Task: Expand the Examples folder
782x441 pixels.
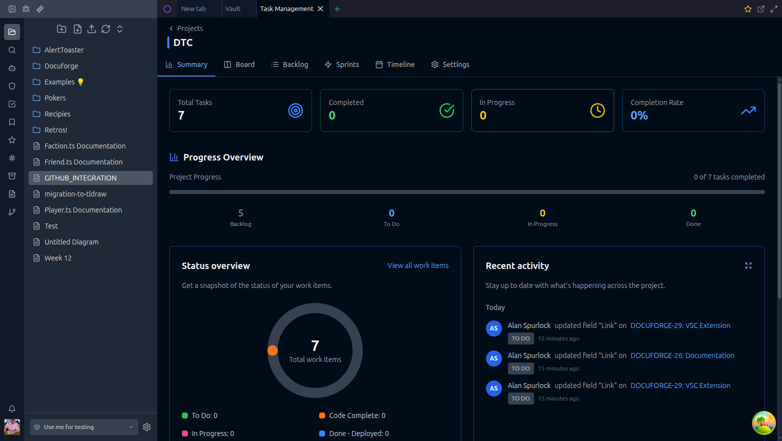Action: point(91,82)
